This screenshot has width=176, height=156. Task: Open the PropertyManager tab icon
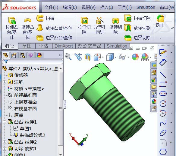point(14,55)
